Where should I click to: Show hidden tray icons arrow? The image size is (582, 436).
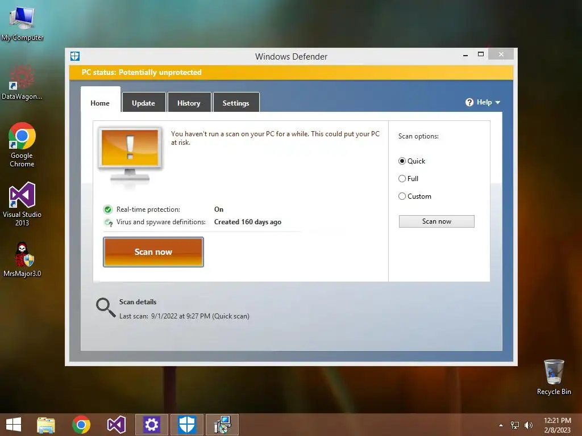pos(501,425)
